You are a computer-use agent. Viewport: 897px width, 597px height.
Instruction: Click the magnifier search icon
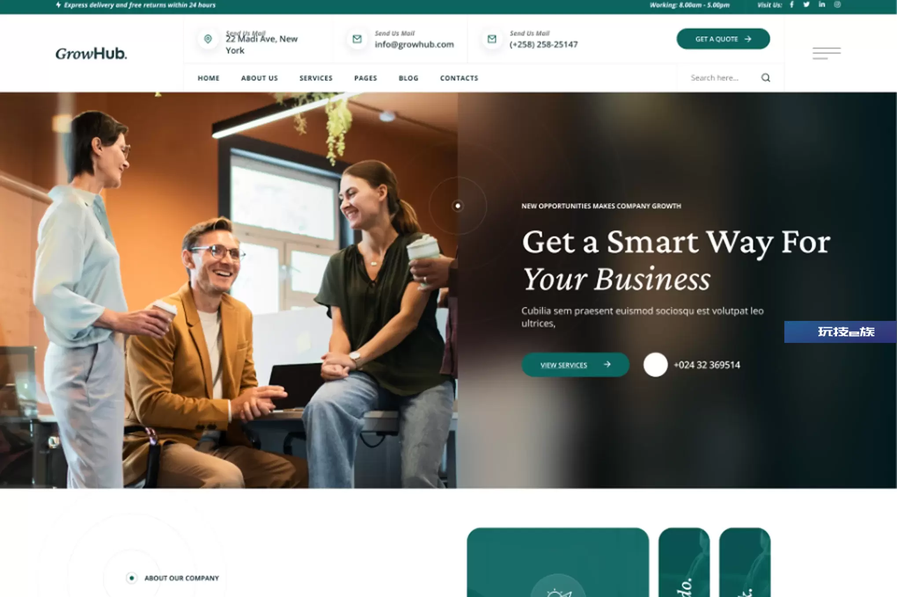point(765,78)
